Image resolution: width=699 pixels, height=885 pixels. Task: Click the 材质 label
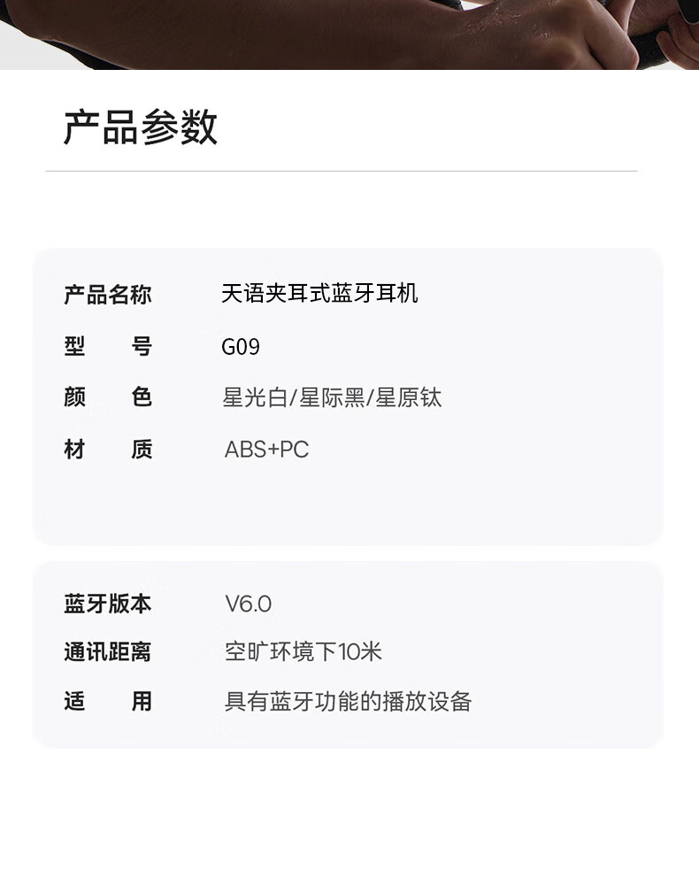coord(107,450)
